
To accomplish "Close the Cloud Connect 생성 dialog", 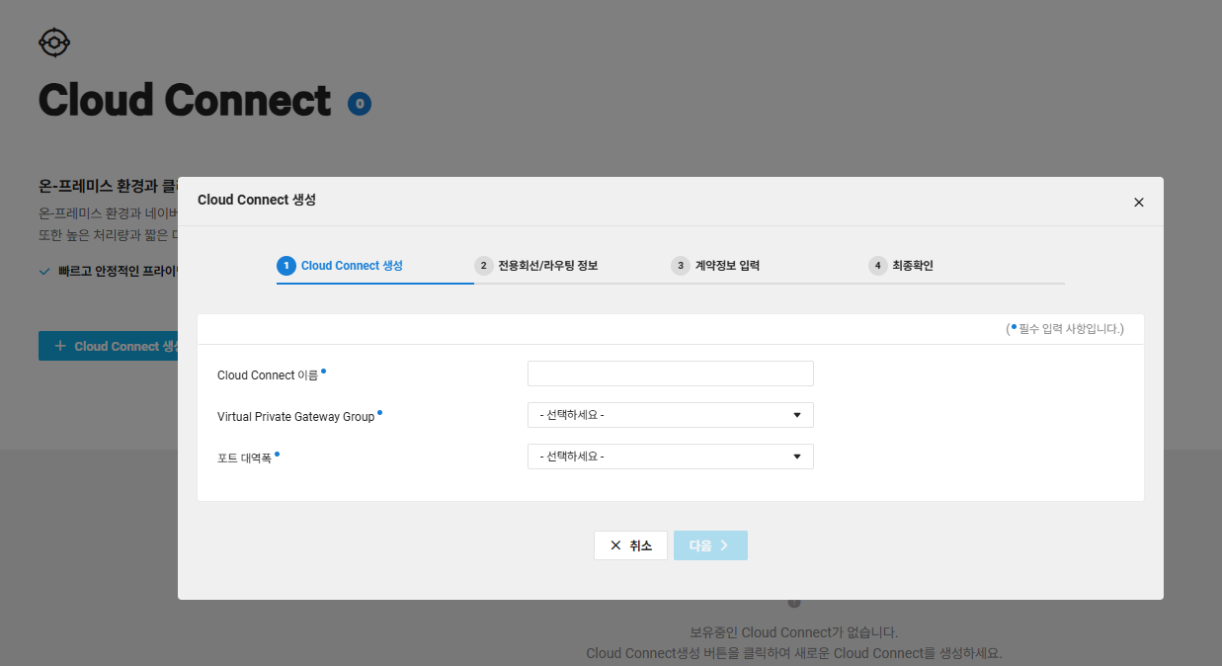I will point(1139,202).
